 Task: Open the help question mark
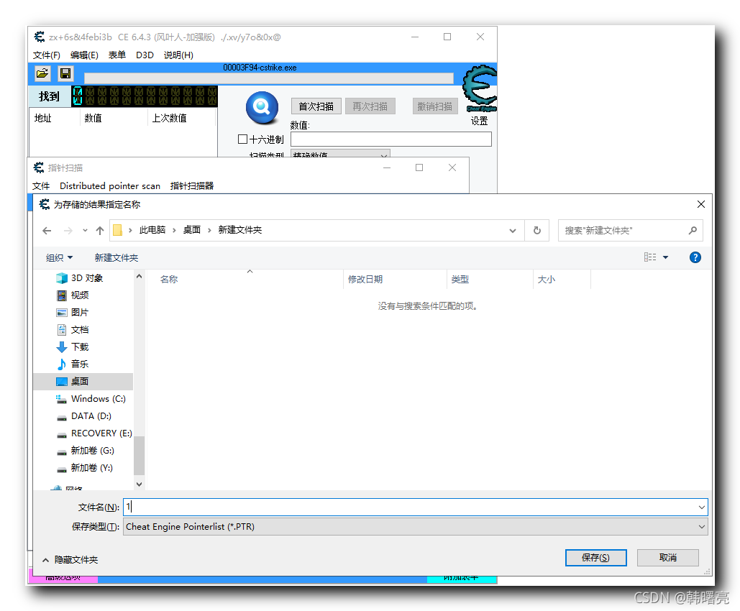(695, 257)
